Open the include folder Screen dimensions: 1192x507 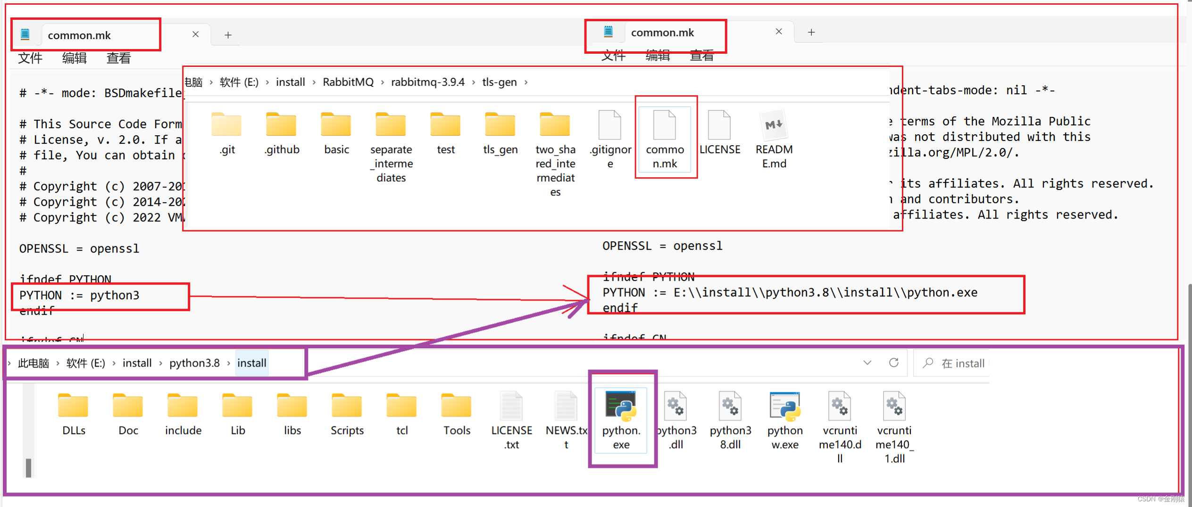183,414
